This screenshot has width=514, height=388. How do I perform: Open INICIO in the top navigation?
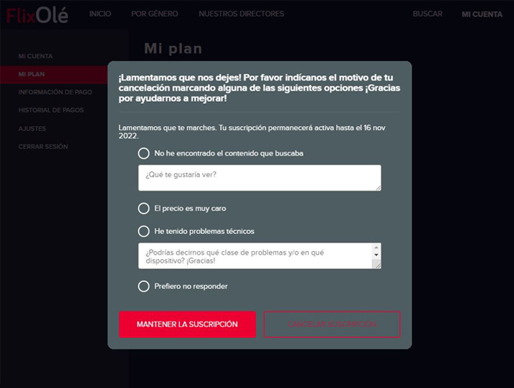pyautogui.click(x=100, y=14)
